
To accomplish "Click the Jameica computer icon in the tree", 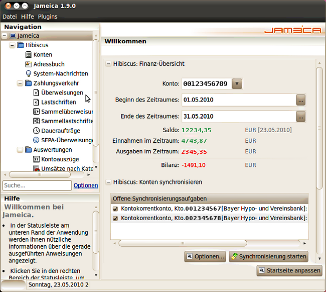I will click(x=13, y=36).
